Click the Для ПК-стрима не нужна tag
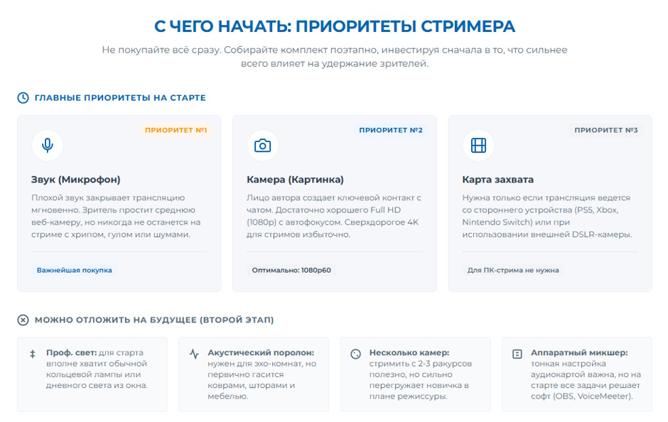The image size is (668, 422). 513,270
